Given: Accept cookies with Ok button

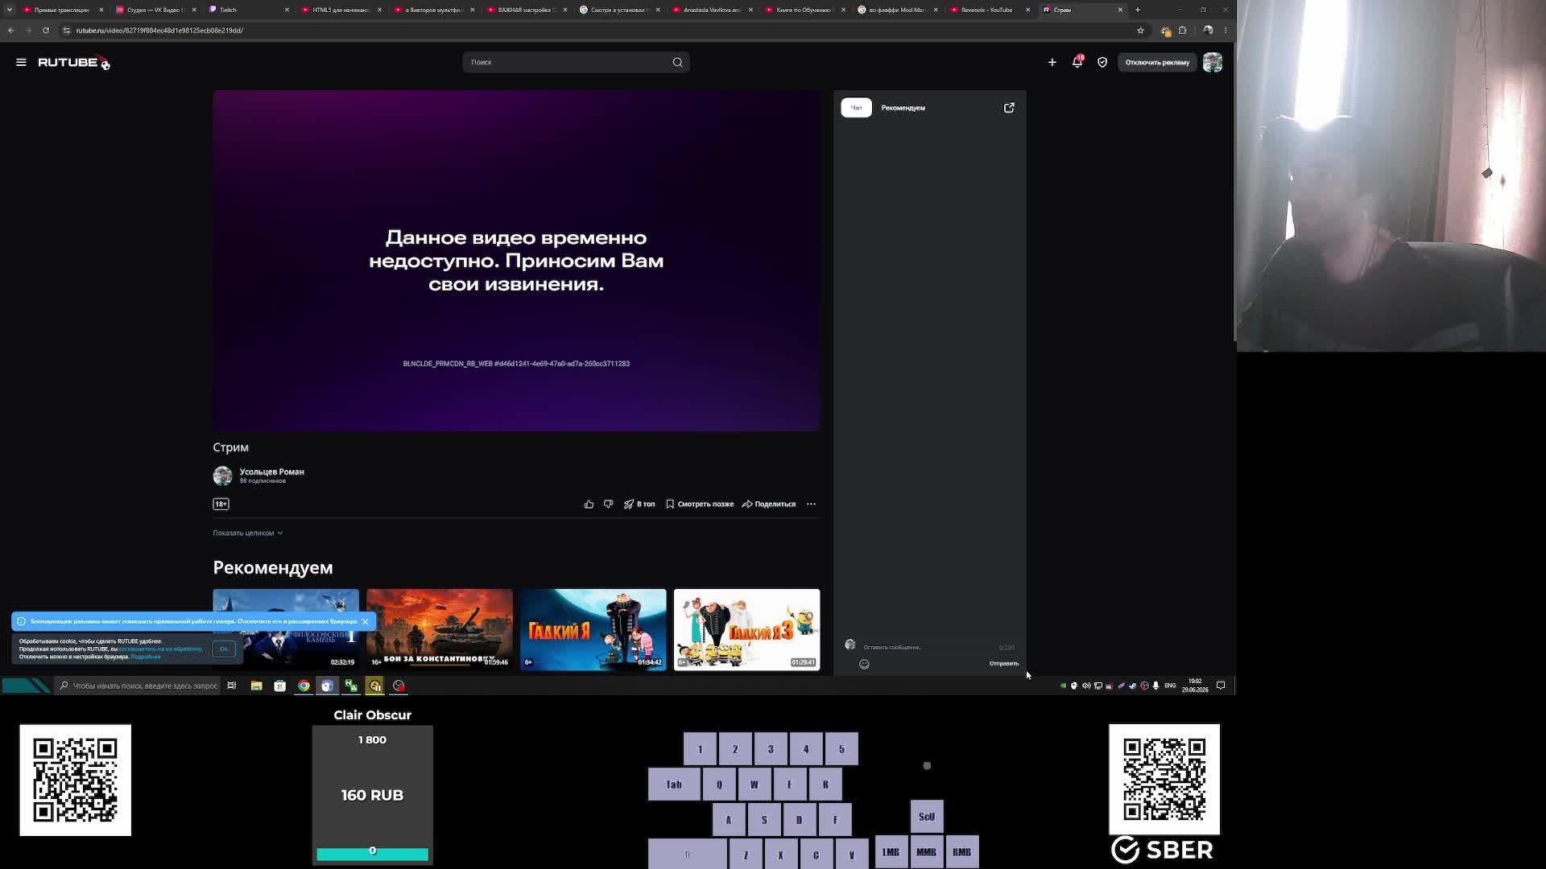Looking at the screenshot, I should pos(224,649).
